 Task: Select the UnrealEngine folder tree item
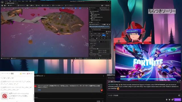point(94,16)
